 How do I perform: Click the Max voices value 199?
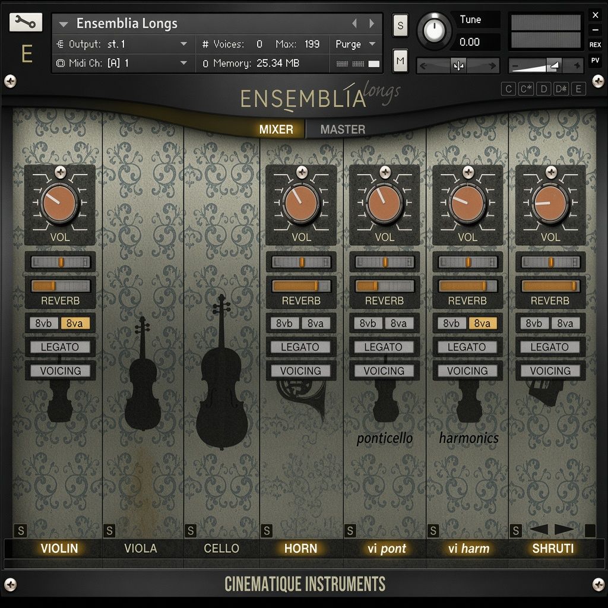click(x=312, y=44)
